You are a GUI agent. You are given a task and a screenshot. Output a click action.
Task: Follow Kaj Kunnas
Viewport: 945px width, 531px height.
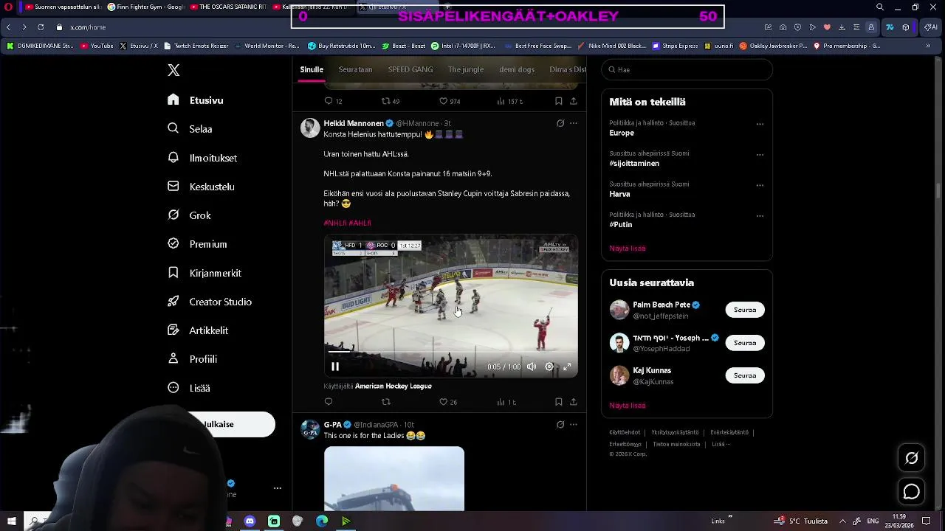[745, 375]
